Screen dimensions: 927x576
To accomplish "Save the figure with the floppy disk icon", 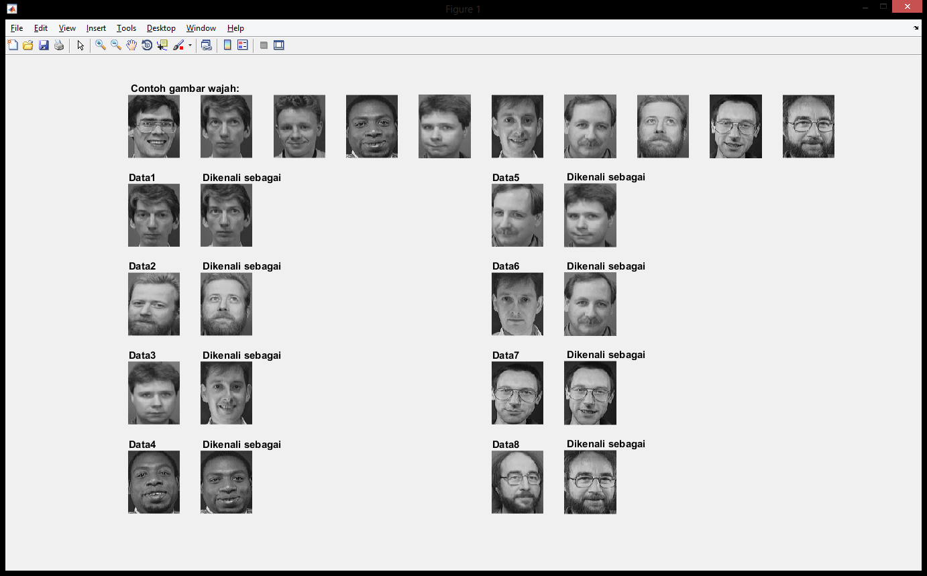I will [x=44, y=46].
